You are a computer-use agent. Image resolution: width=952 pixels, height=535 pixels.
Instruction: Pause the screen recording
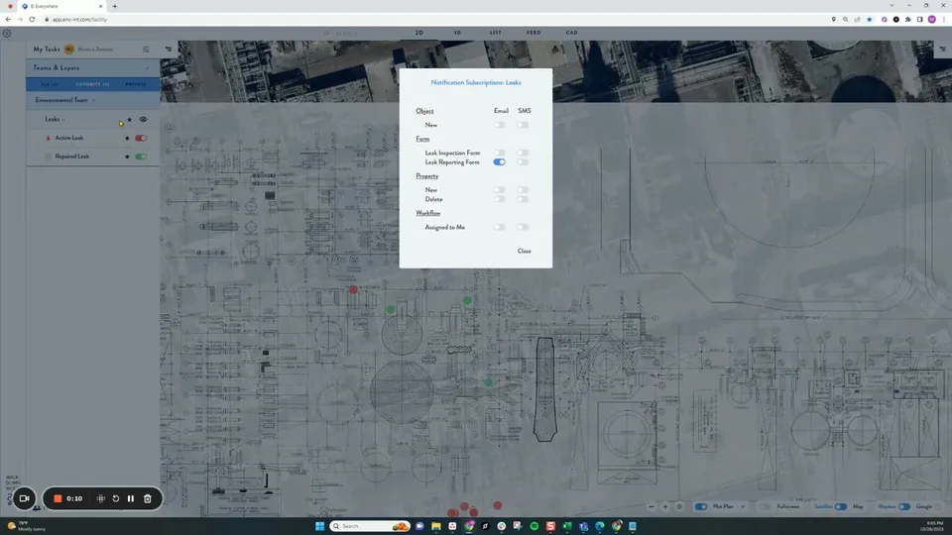(131, 498)
